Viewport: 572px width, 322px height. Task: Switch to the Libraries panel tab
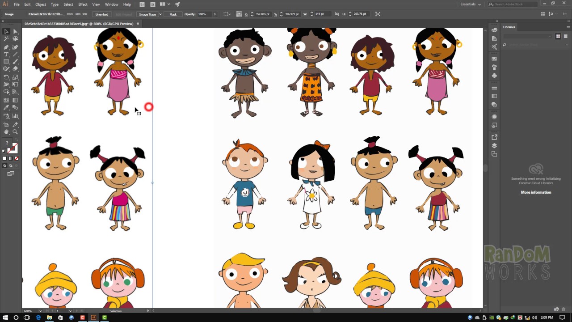509,27
